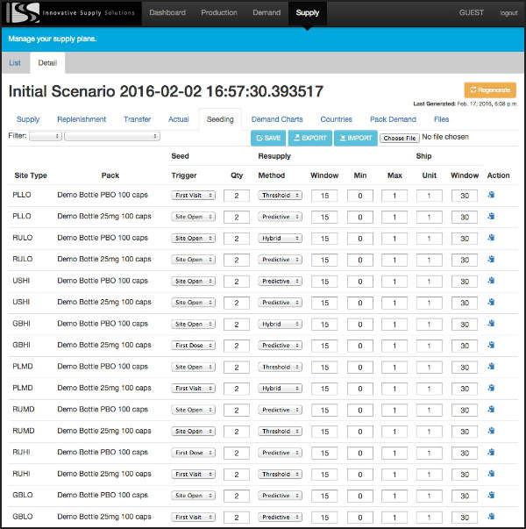Expand the wide second Filter dropdown

(112, 136)
